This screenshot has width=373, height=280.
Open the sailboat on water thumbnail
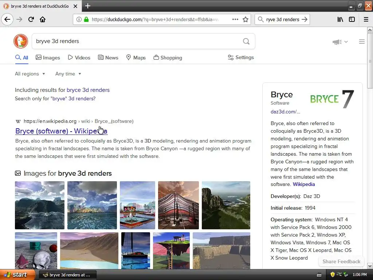tap(136, 250)
